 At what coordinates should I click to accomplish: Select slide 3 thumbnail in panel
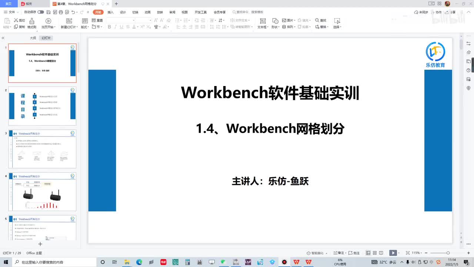[42, 149]
